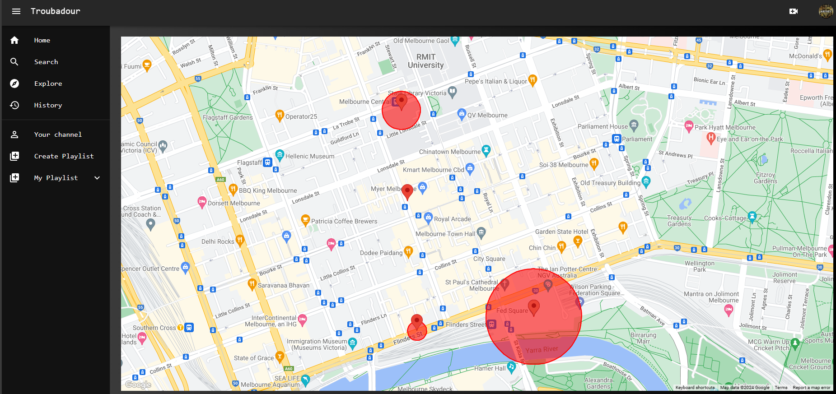Image resolution: width=836 pixels, height=394 pixels.
Task: Click the RMIT University map label
Action: [x=426, y=61]
